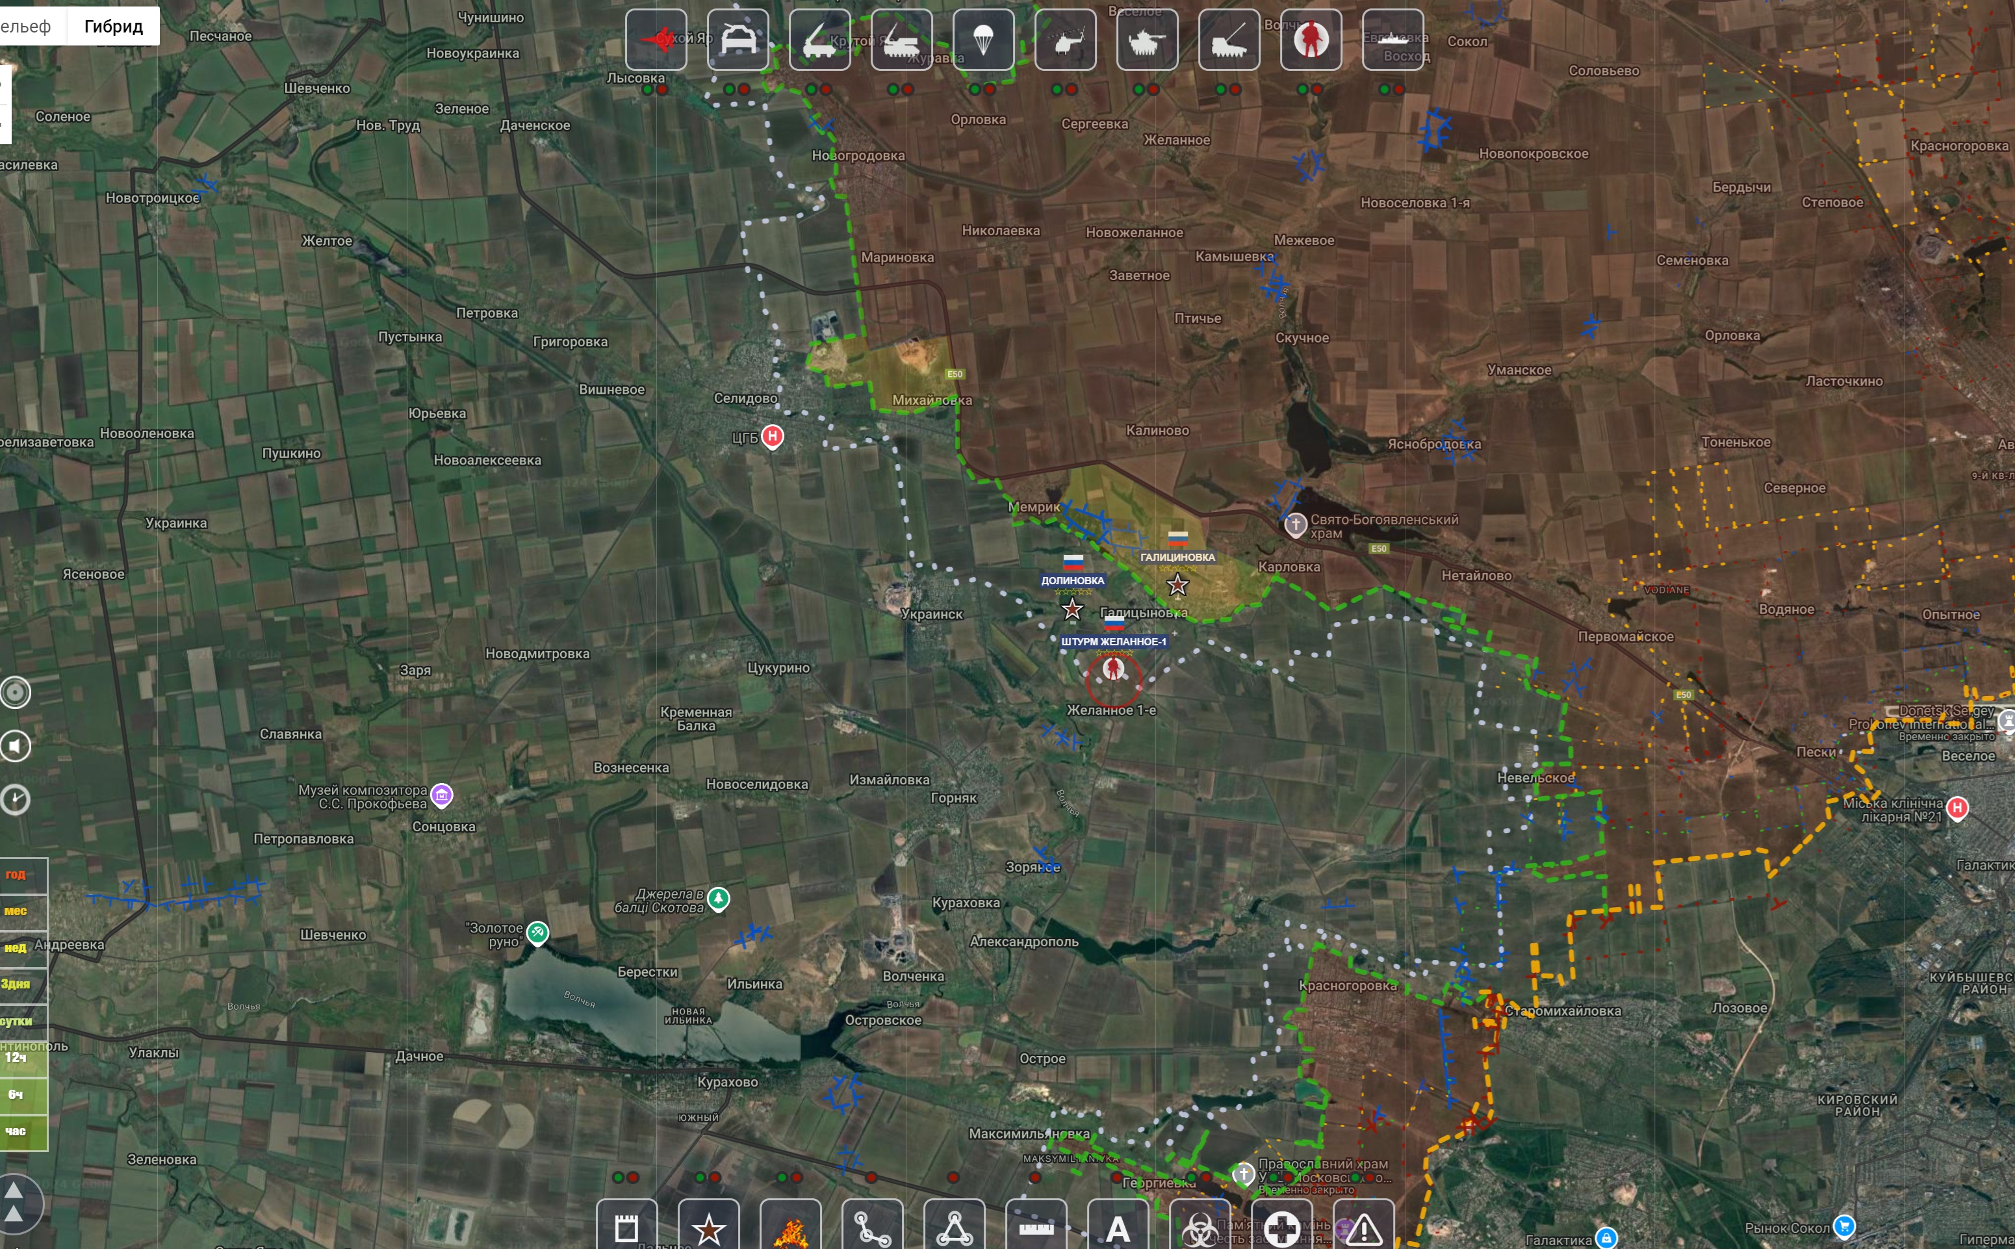Viewport: 2015px width, 1249px height.
Task: Click the warship navy icon
Action: coord(1393,39)
